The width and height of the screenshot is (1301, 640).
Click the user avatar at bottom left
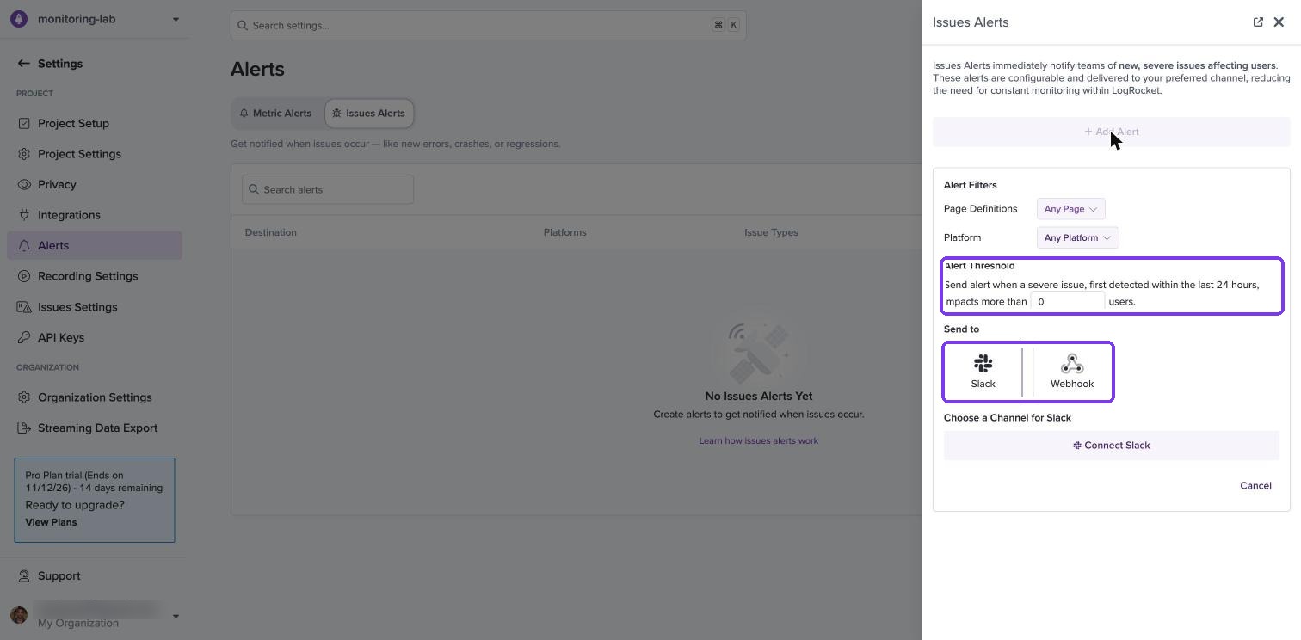click(19, 615)
